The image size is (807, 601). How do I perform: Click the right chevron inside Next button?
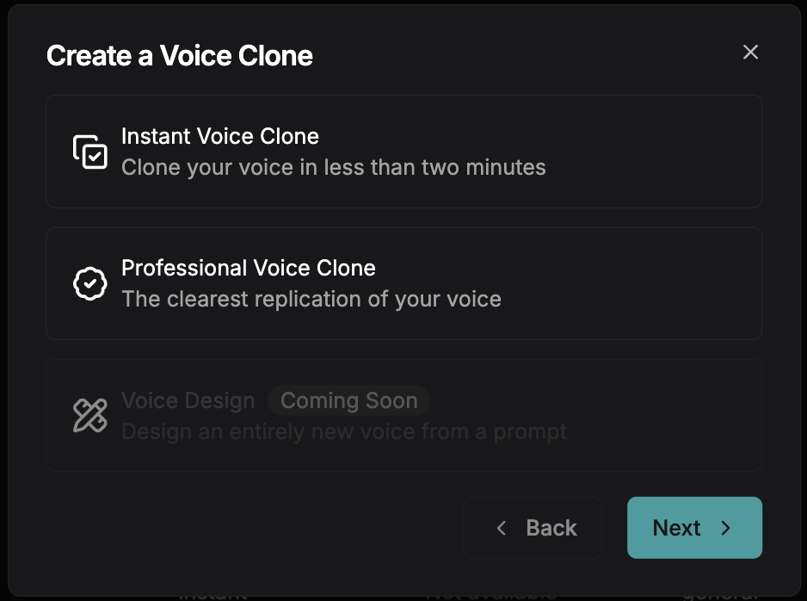[x=726, y=528]
